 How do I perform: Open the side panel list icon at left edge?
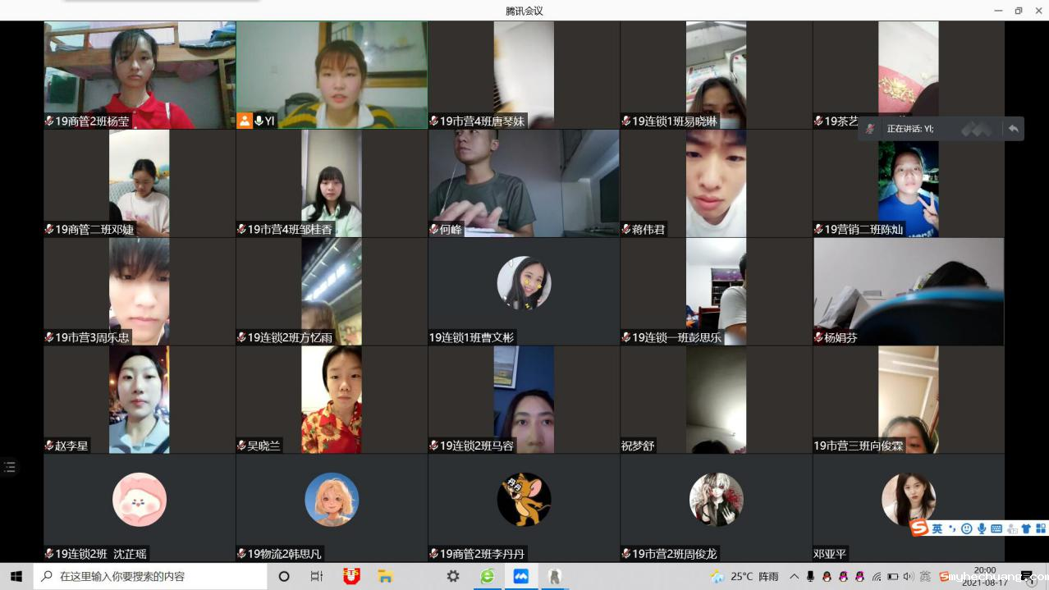tap(10, 467)
